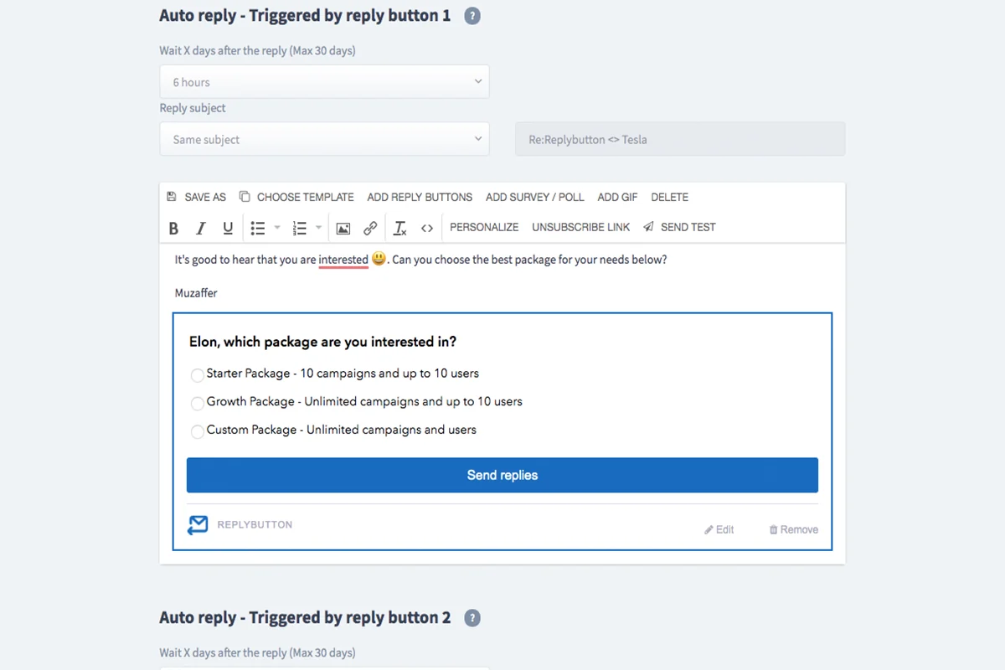
Task: Open help for reply button 2 section
Action: (x=472, y=618)
